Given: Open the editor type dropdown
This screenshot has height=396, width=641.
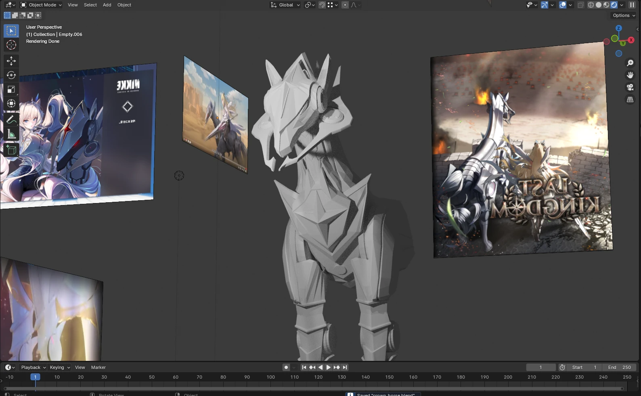Looking at the screenshot, I should tap(10, 5).
